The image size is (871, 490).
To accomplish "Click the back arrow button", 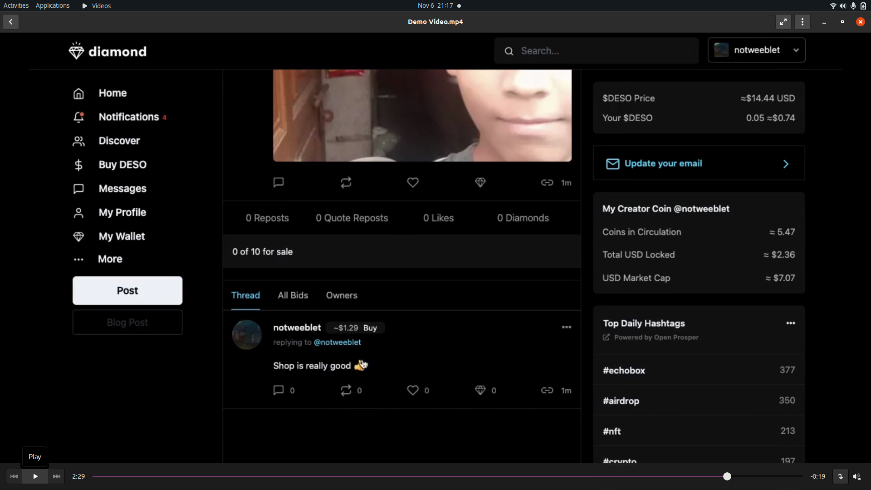I will pyautogui.click(x=11, y=22).
